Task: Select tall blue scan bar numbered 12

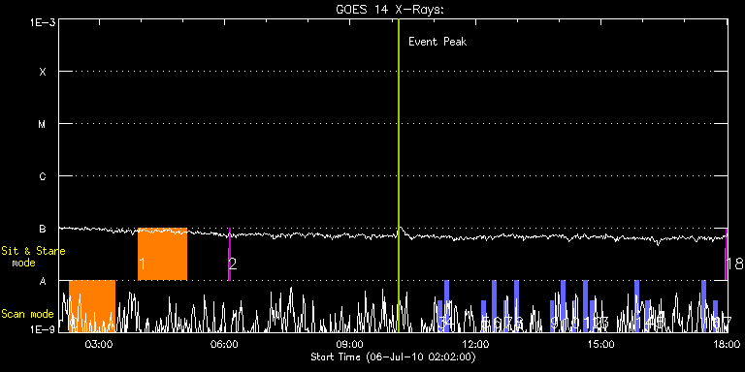Action: click(x=585, y=306)
